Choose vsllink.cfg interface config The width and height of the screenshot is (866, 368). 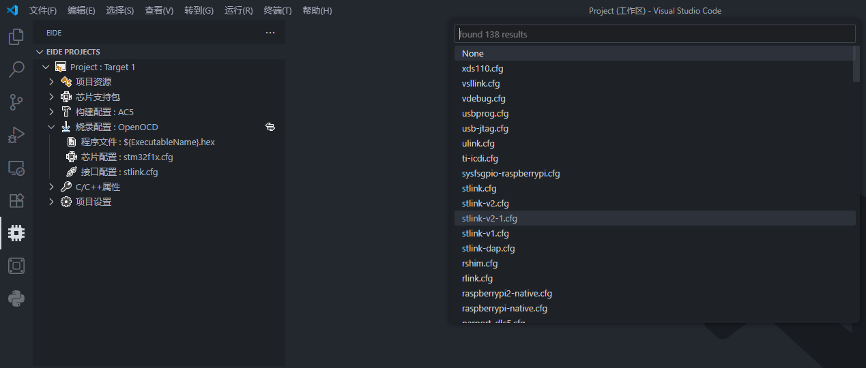[654, 83]
